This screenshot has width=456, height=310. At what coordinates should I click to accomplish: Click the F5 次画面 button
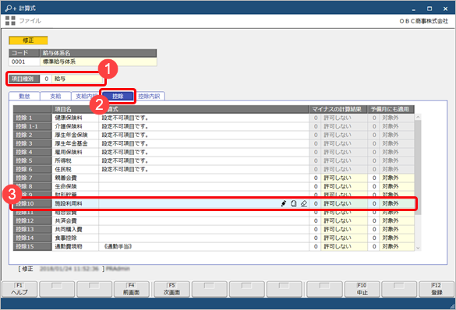171,290
